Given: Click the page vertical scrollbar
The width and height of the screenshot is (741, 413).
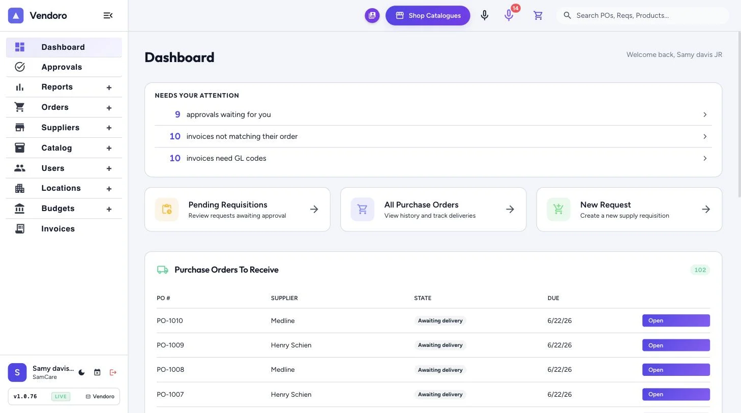Looking at the screenshot, I should click(x=739, y=114).
